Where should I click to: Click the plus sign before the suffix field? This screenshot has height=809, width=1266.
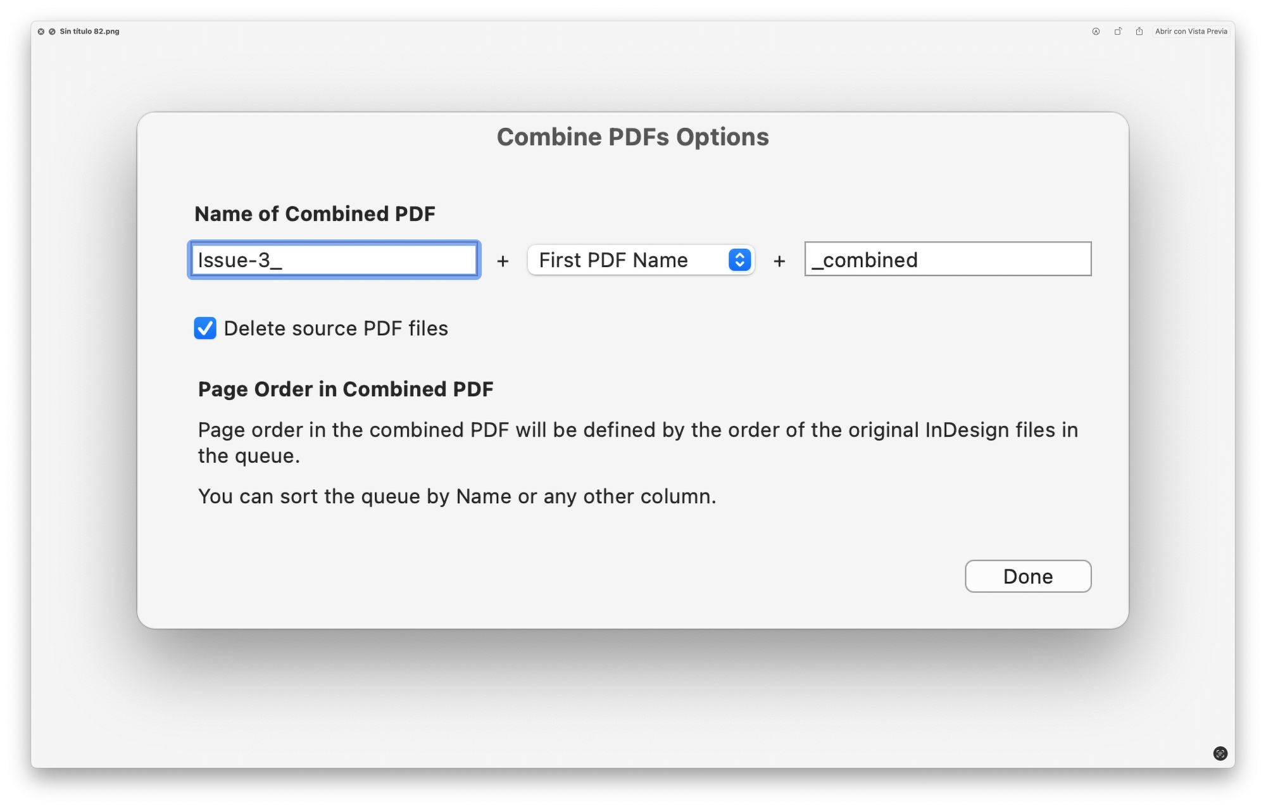(780, 261)
